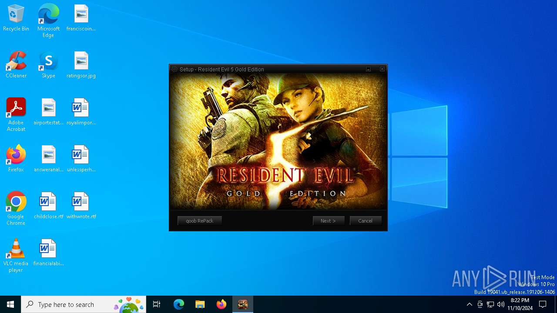Show hidden system tray icons

click(469, 304)
